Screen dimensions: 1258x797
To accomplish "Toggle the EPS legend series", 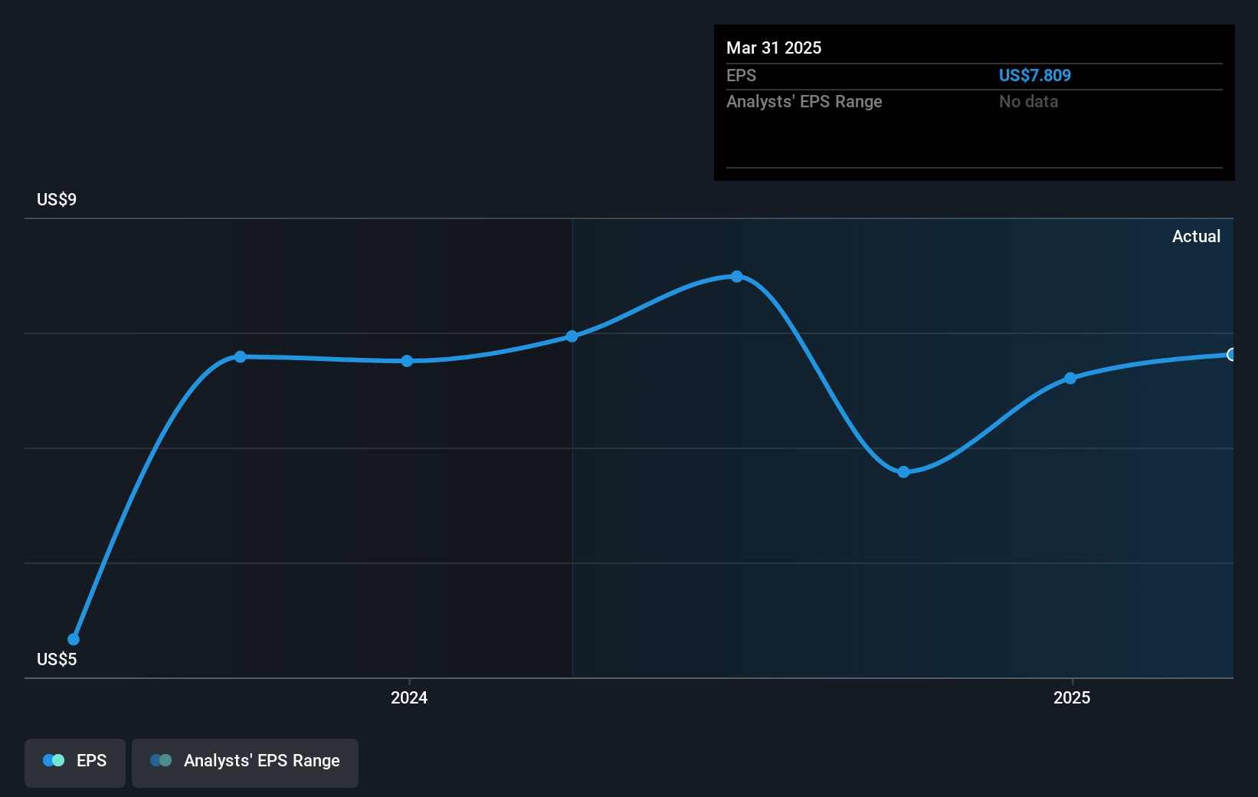I will (75, 763).
